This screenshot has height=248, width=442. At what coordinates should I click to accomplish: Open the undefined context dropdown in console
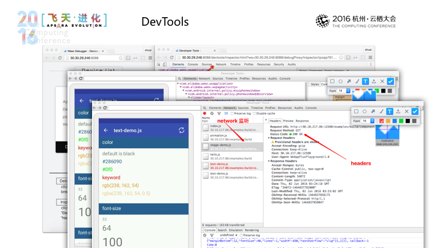(x=228, y=235)
